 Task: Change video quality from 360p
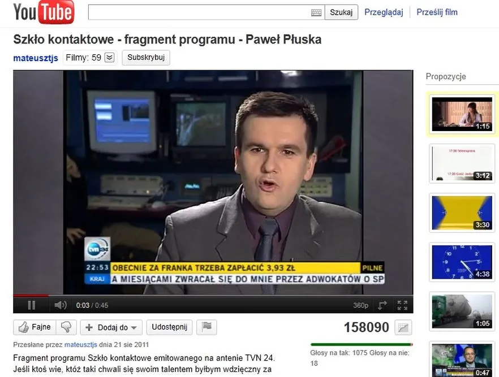tap(360, 305)
